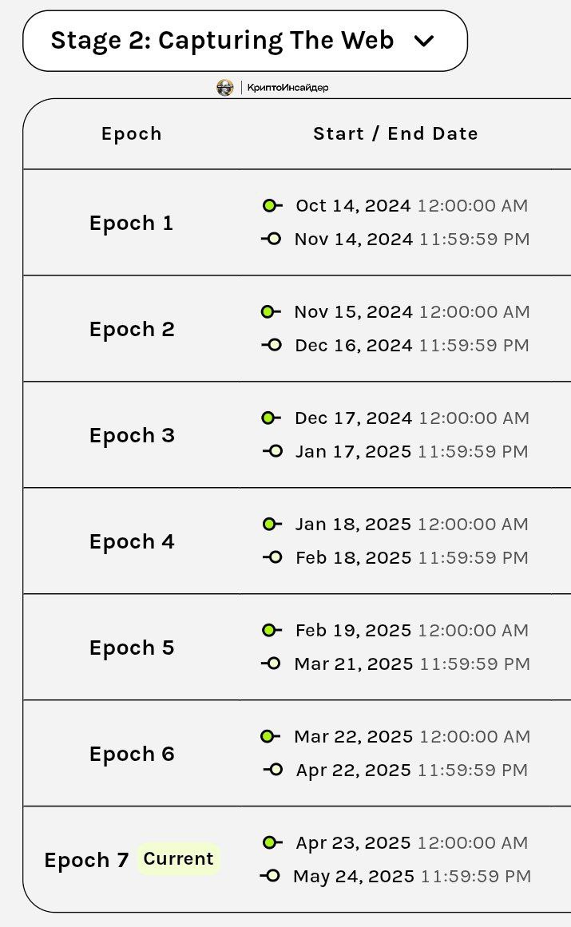Viewport: 571px width, 927px height.
Task: Open Stage 2: Capturing The Web selector
Action: tap(244, 41)
